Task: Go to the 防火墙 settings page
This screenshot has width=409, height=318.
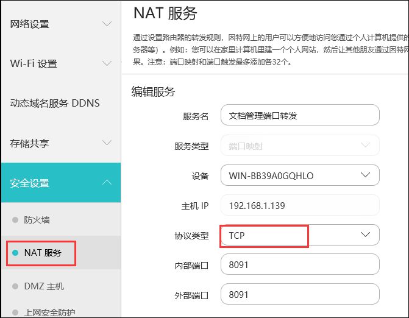Action: (x=37, y=220)
